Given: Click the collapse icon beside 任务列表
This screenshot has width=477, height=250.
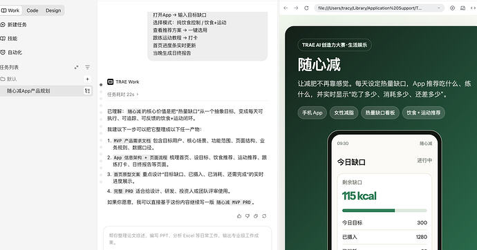Looking at the screenshot, I should (76, 67).
